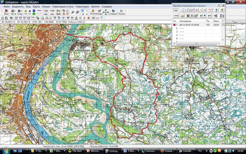Click the yellow down-arrow button in track panel
Screen dimensions: 246x154
click(x=222, y=10)
